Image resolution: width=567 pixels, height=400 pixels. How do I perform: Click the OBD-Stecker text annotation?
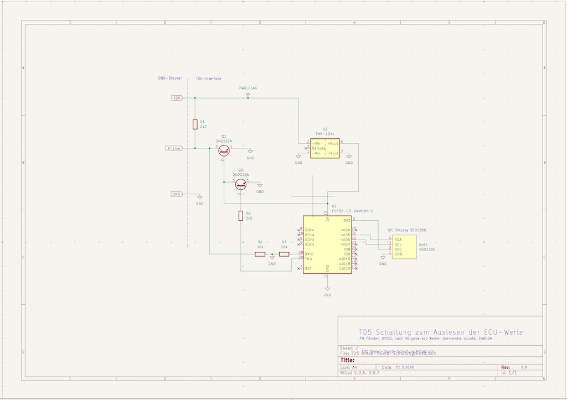click(x=170, y=78)
